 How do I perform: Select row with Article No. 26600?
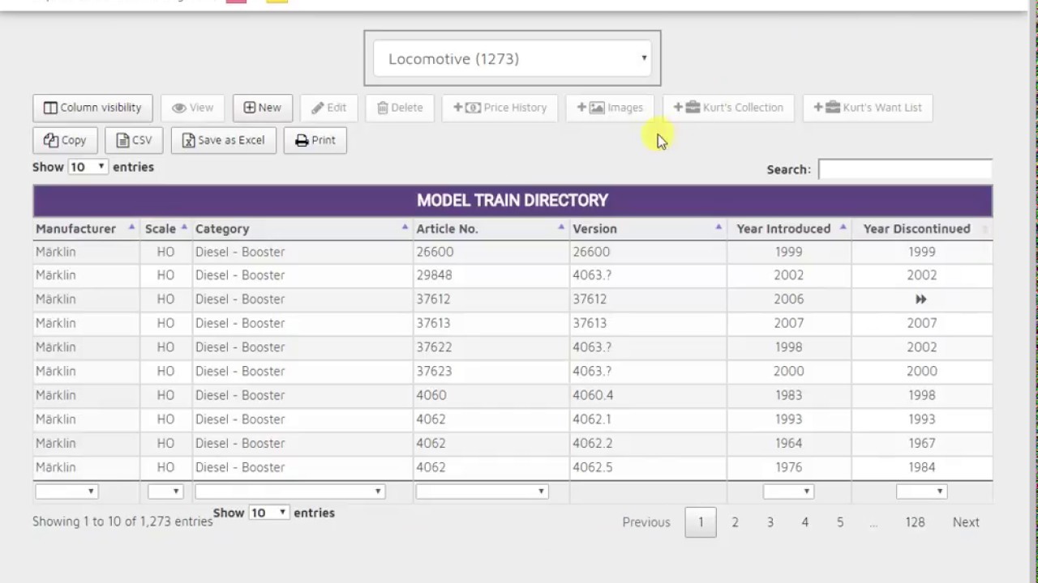[513, 252]
